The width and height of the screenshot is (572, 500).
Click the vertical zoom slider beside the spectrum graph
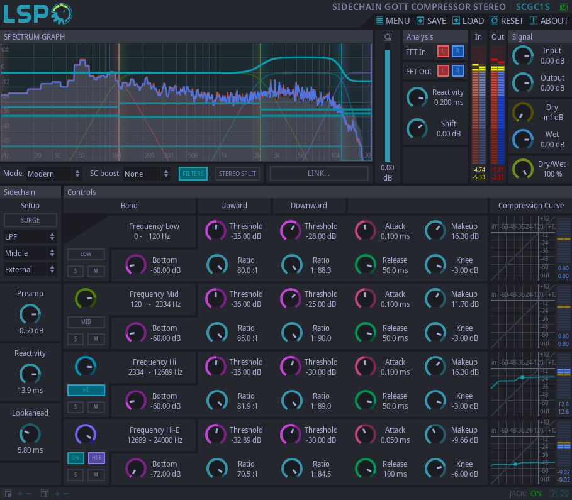coord(388,103)
